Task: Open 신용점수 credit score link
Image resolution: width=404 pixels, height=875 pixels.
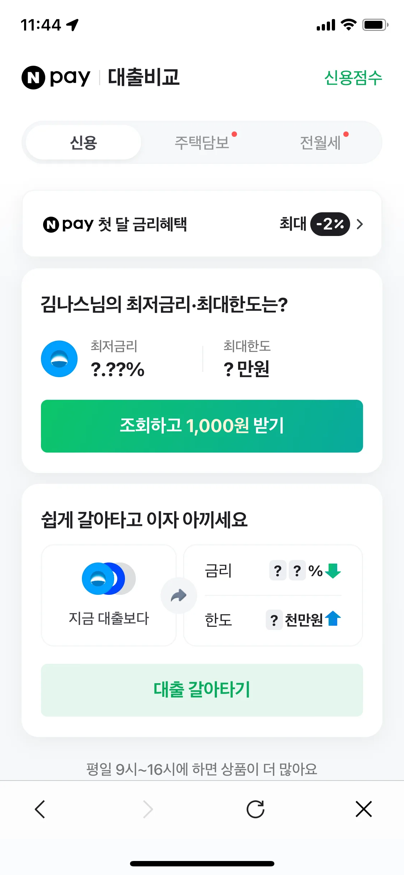Action: (x=353, y=78)
